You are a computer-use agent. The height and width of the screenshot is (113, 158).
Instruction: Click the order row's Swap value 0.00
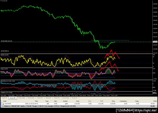[137, 103]
